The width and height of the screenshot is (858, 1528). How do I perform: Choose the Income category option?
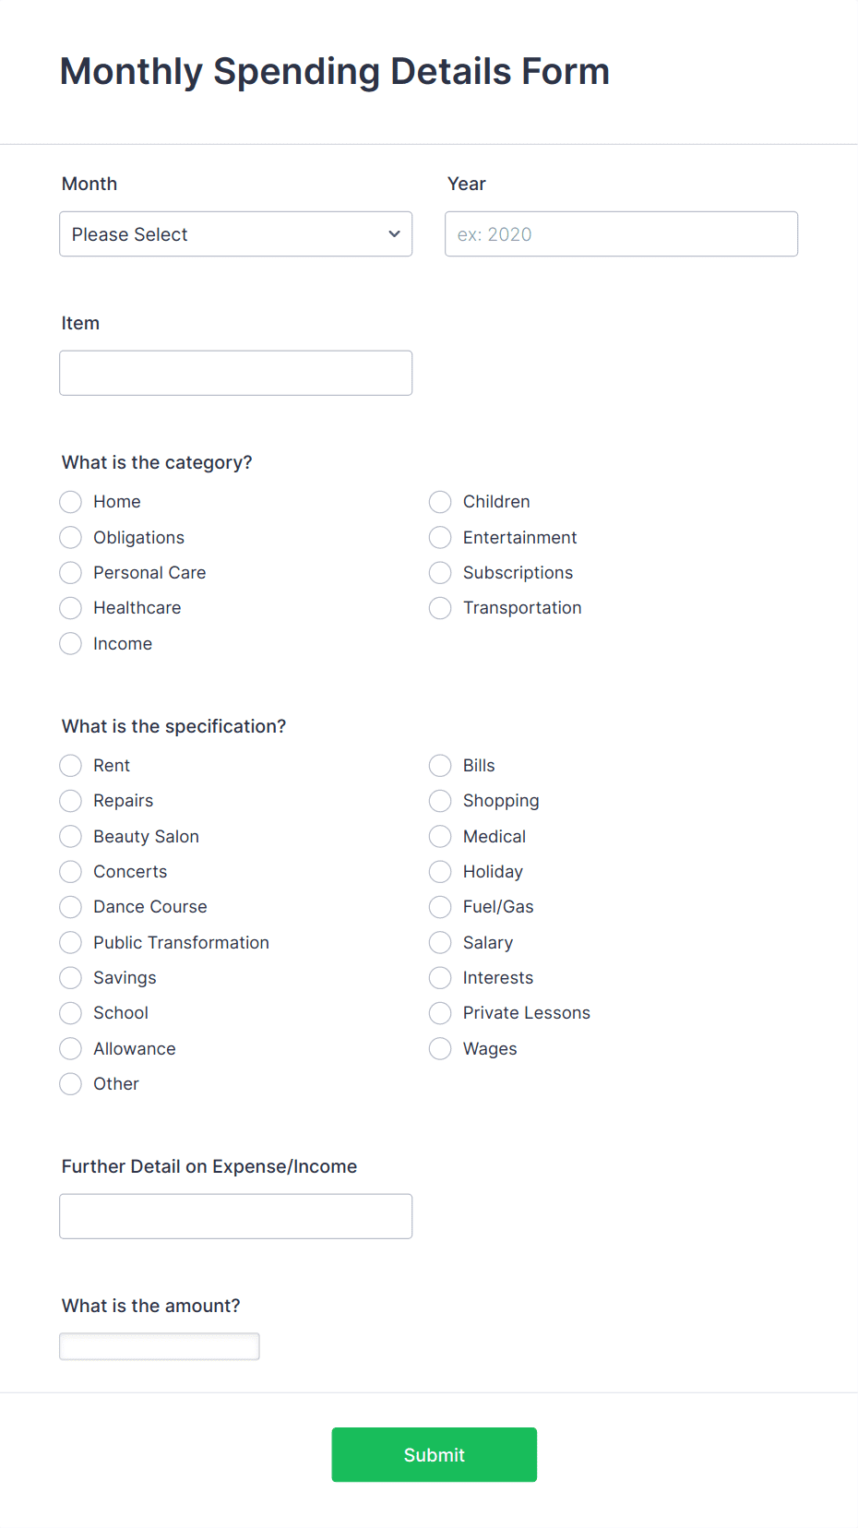(70, 643)
